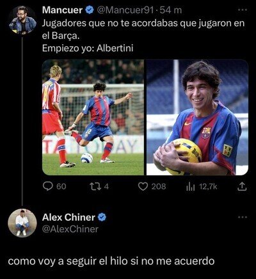
Task: Open the left photo of the free kick
Action: (93, 117)
